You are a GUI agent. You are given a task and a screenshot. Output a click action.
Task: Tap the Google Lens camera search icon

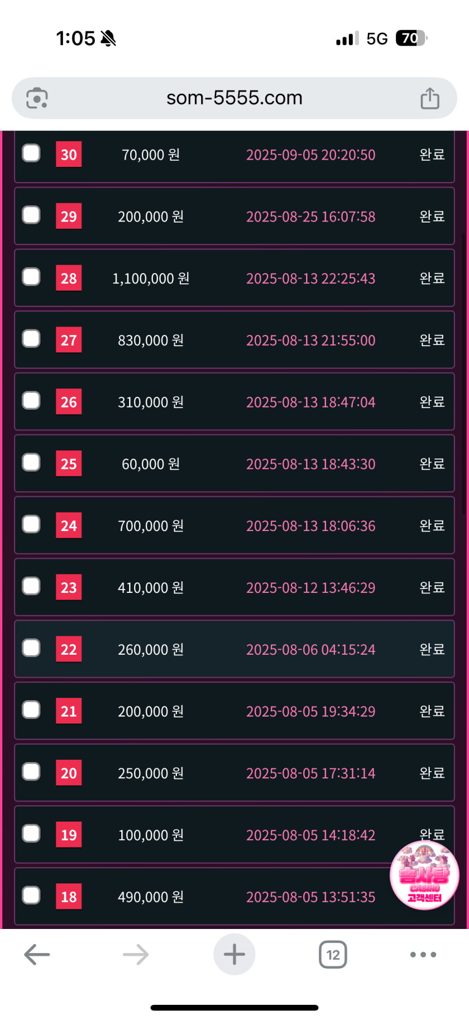pos(37,98)
